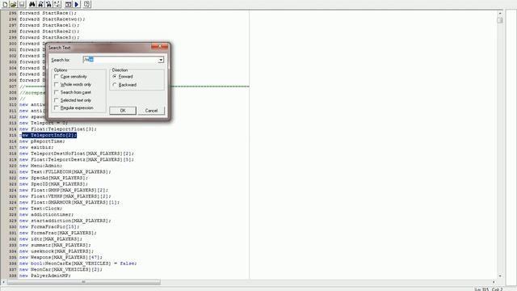Click the vertical scrollbar down arrow
This screenshot has height=291, width=517.
tap(500, 276)
